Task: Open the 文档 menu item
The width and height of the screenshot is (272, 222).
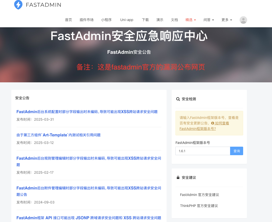Action: [174, 20]
